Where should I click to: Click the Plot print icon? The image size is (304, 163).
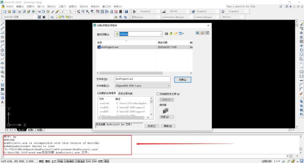tap(19, 11)
